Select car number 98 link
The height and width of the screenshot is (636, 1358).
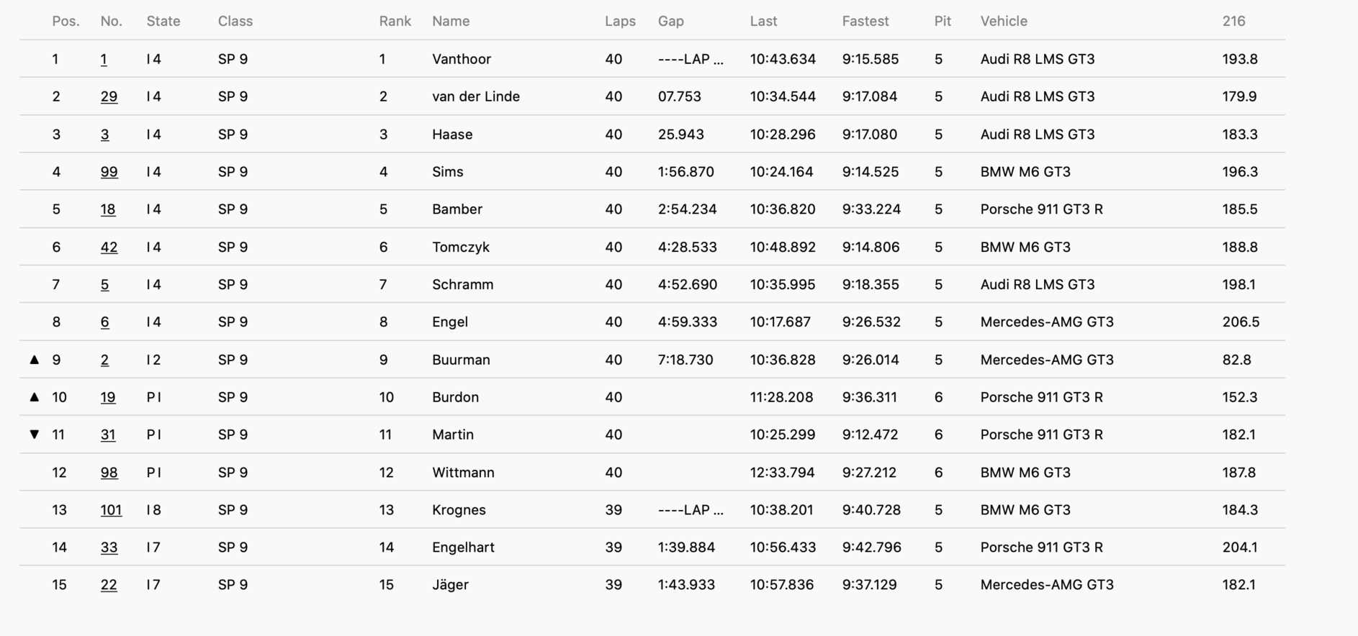coord(109,472)
